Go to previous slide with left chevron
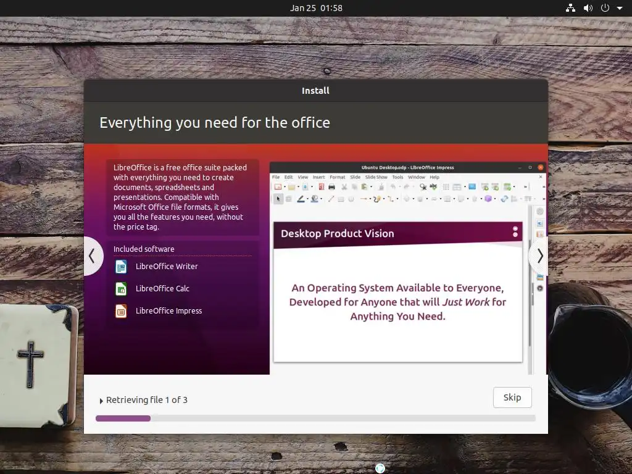The height and width of the screenshot is (474, 632). point(93,256)
